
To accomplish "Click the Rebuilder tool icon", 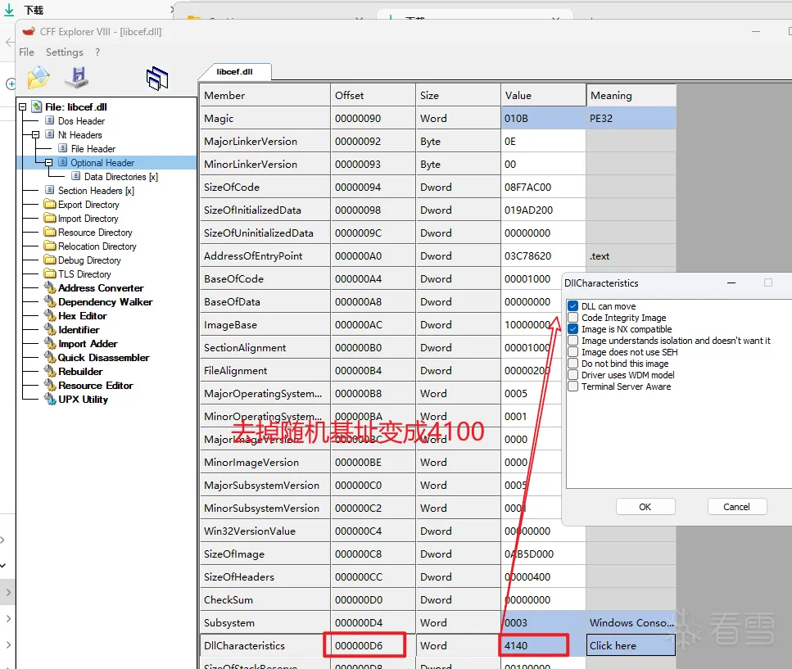I will click(x=50, y=371).
